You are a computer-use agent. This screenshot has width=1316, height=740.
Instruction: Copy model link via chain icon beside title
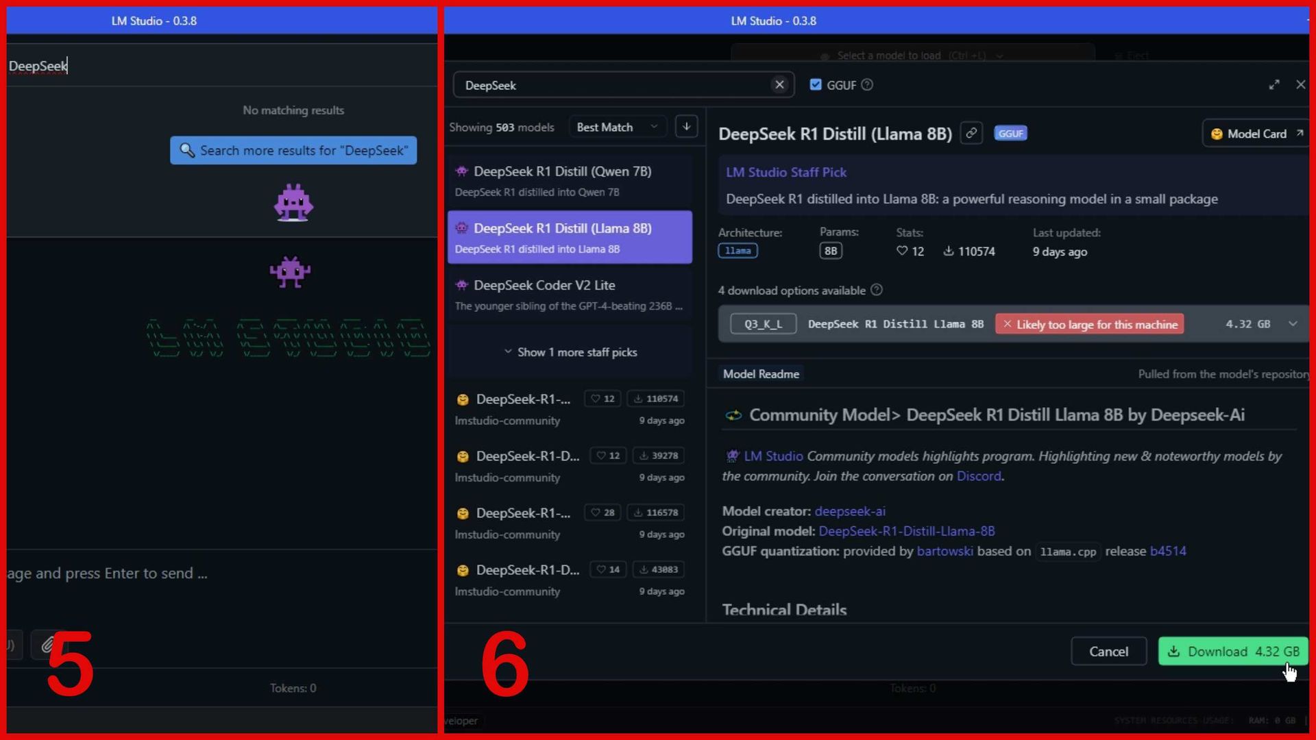(x=971, y=134)
